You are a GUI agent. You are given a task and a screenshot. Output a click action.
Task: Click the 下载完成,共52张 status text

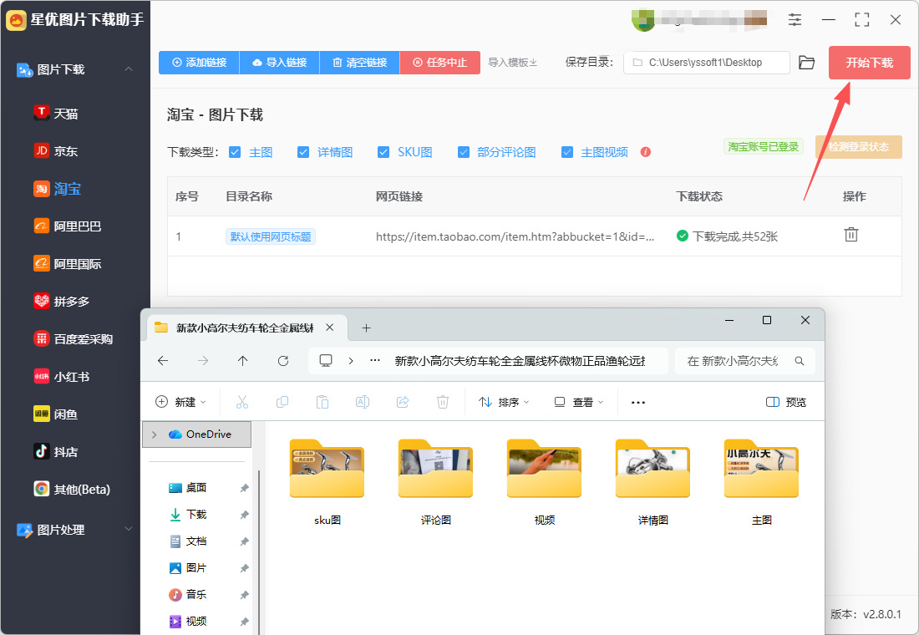tap(735, 236)
